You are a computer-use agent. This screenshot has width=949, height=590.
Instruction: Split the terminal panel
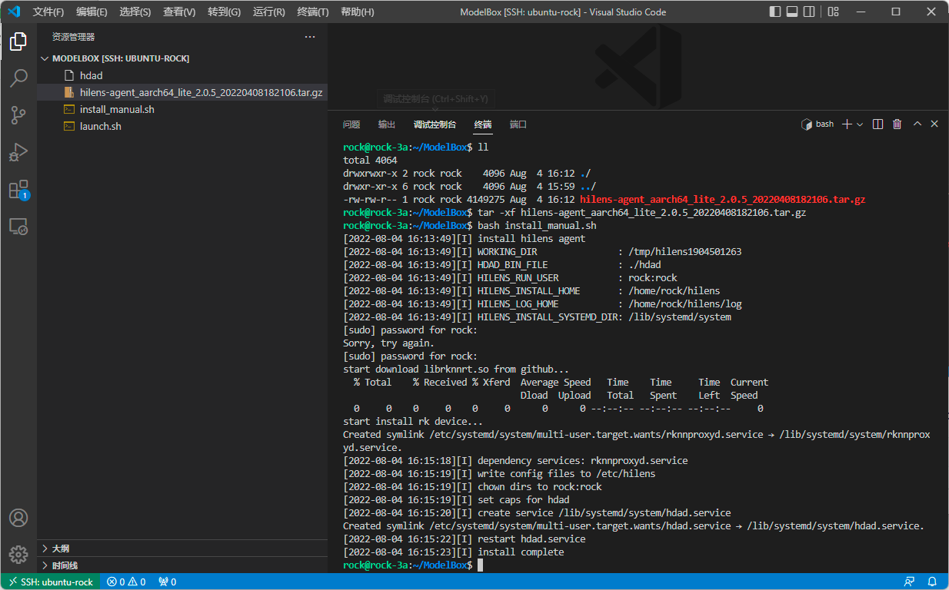point(877,124)
